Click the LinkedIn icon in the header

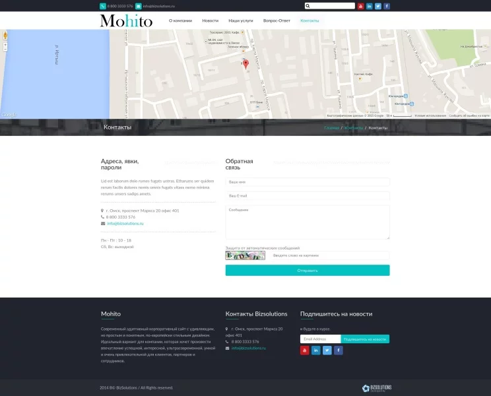370,6
